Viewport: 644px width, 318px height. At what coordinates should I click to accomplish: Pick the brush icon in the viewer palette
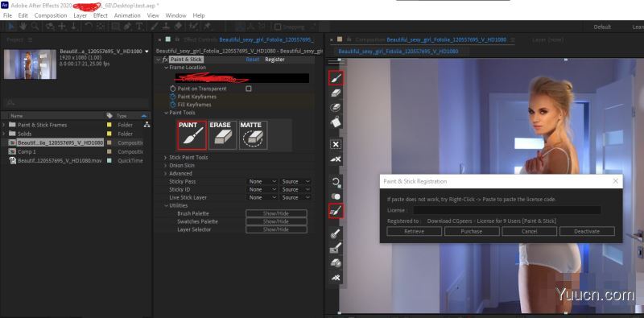point(336,77)
